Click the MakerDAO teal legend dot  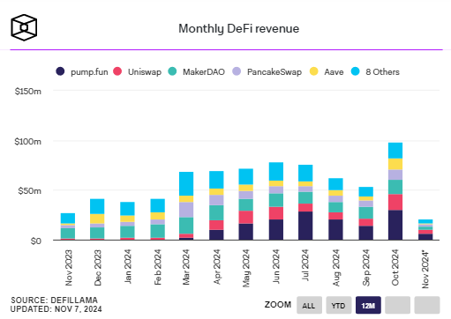coord(172,71)
